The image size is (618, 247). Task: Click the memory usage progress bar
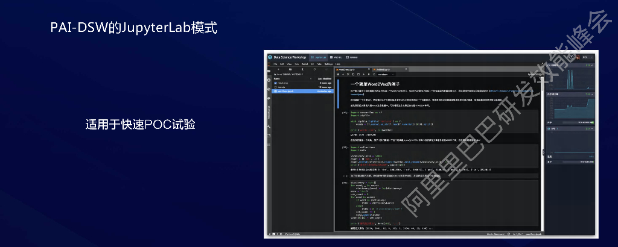[578, 123]
